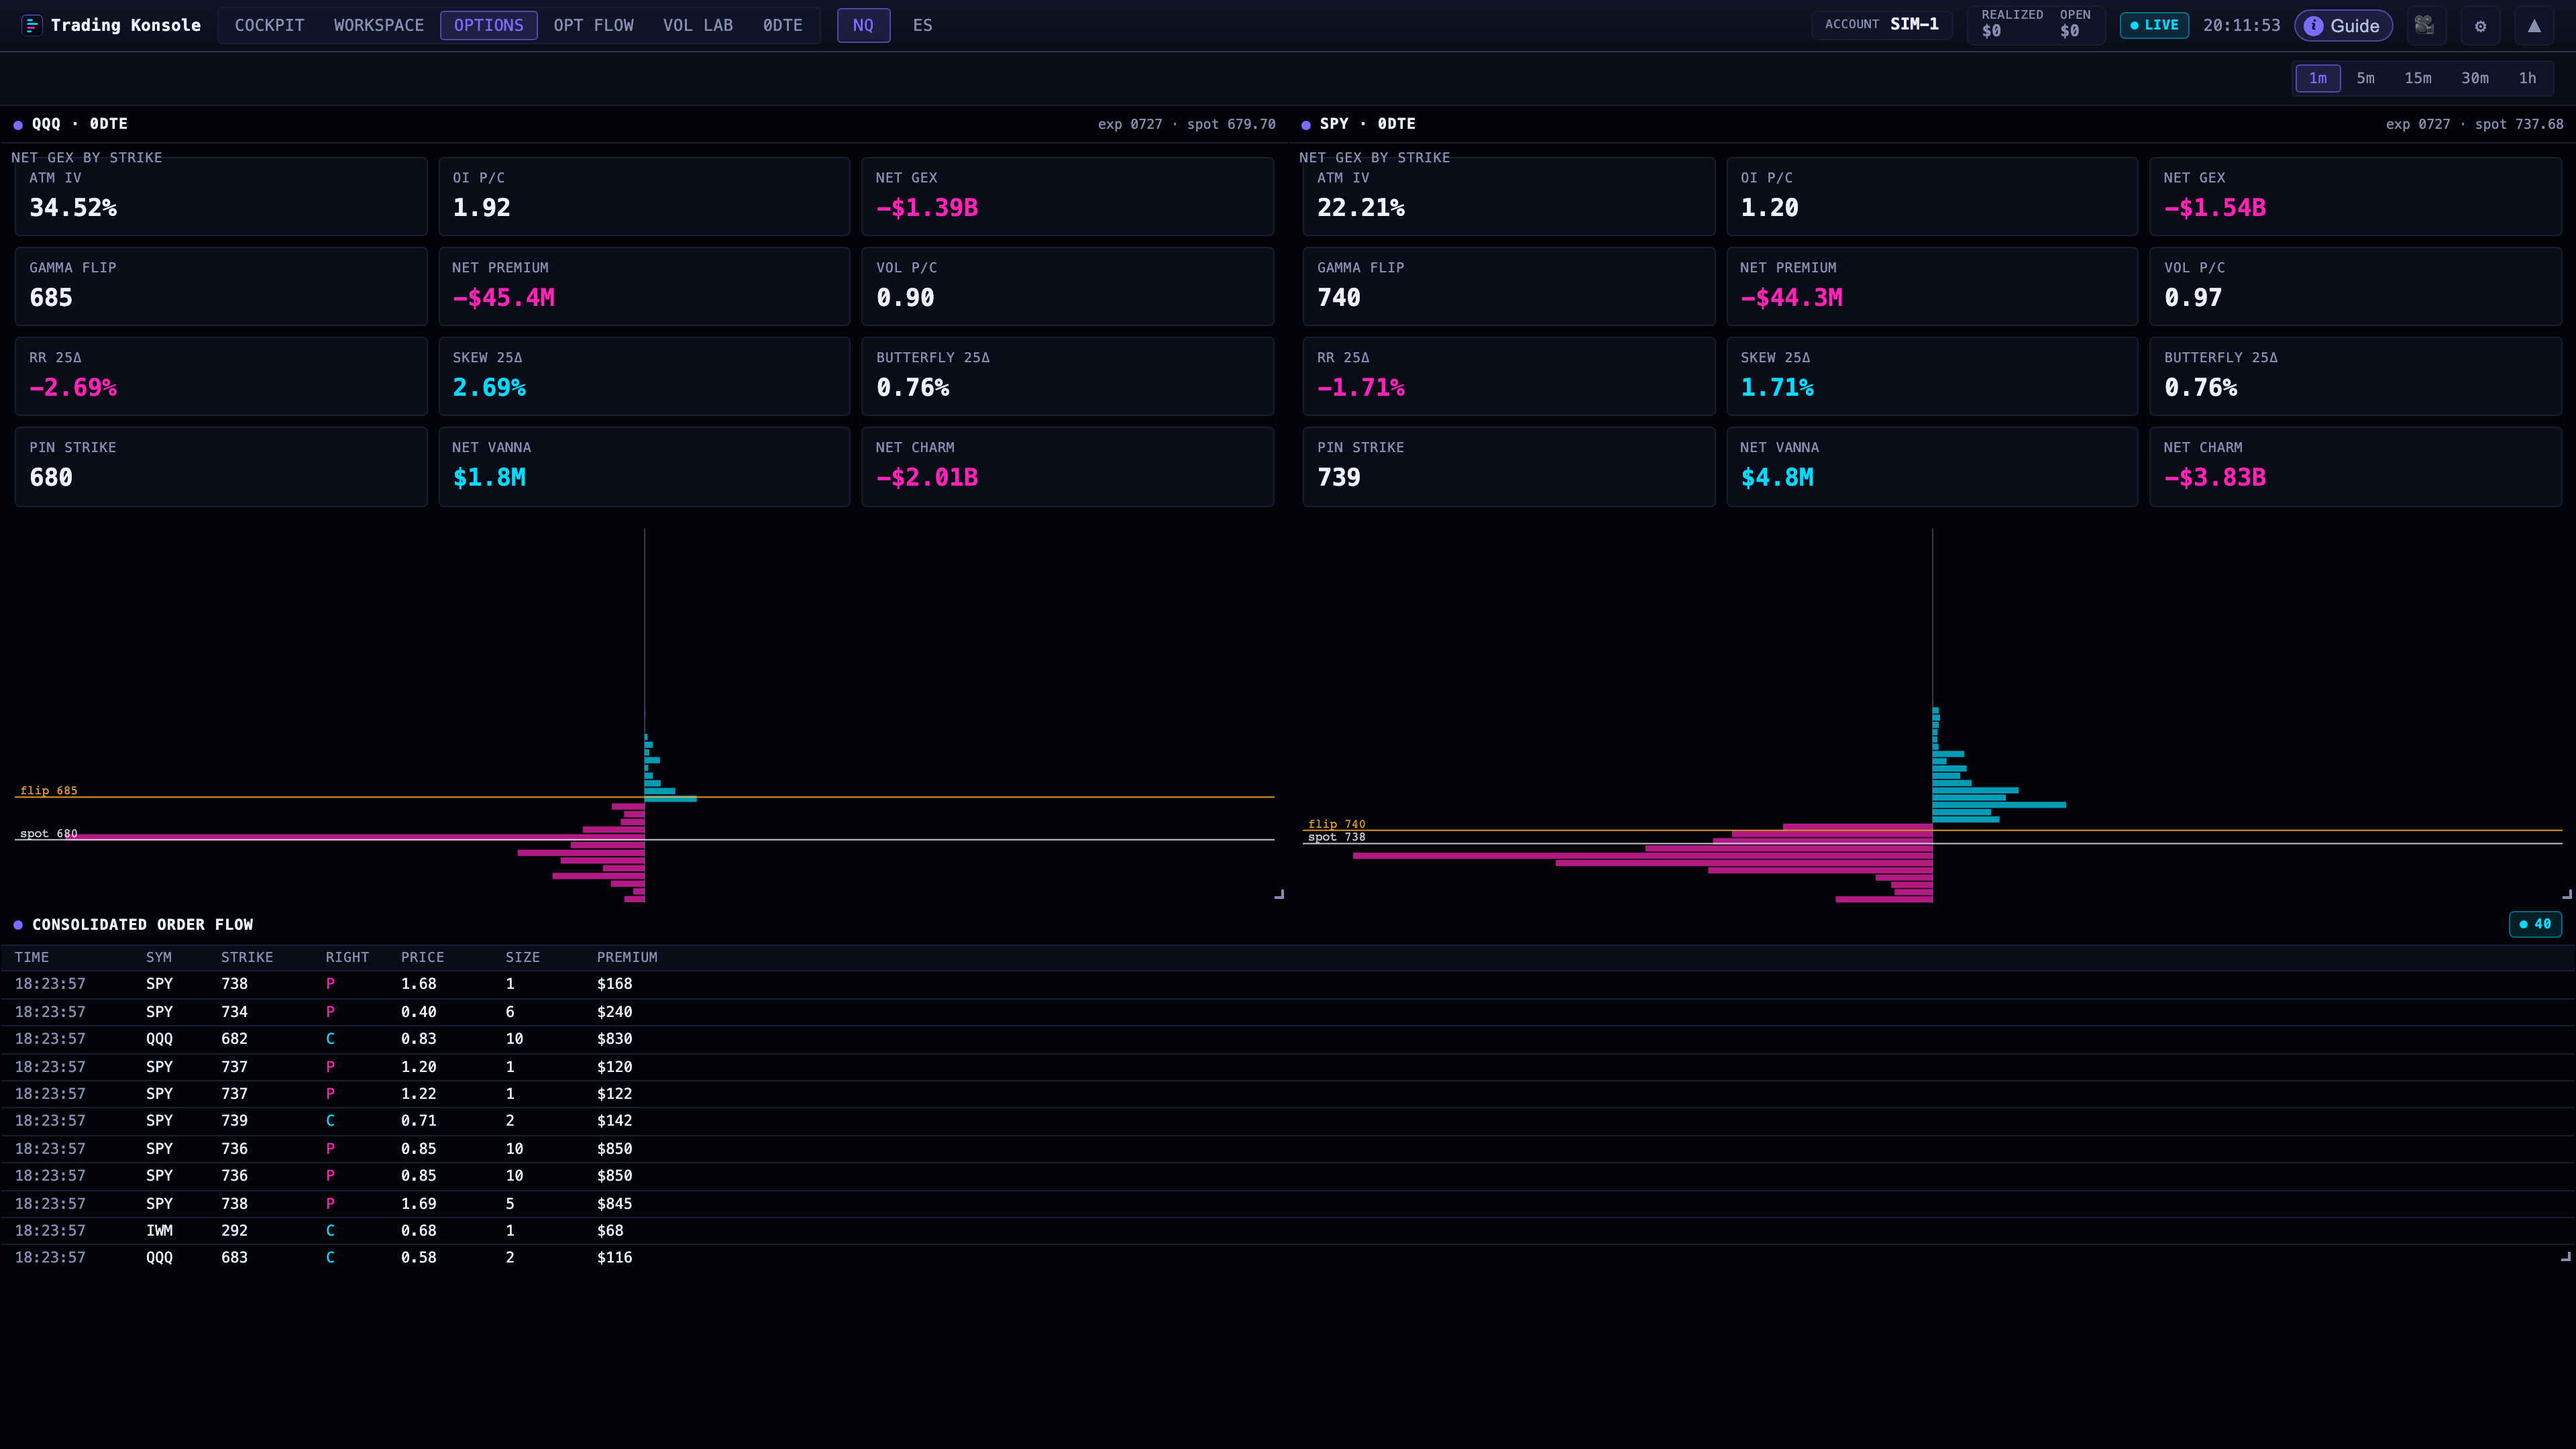Screen dimensions: 2576x1449
Task: Select the QQQ 682 call order row
Action: point(1288,1039)
